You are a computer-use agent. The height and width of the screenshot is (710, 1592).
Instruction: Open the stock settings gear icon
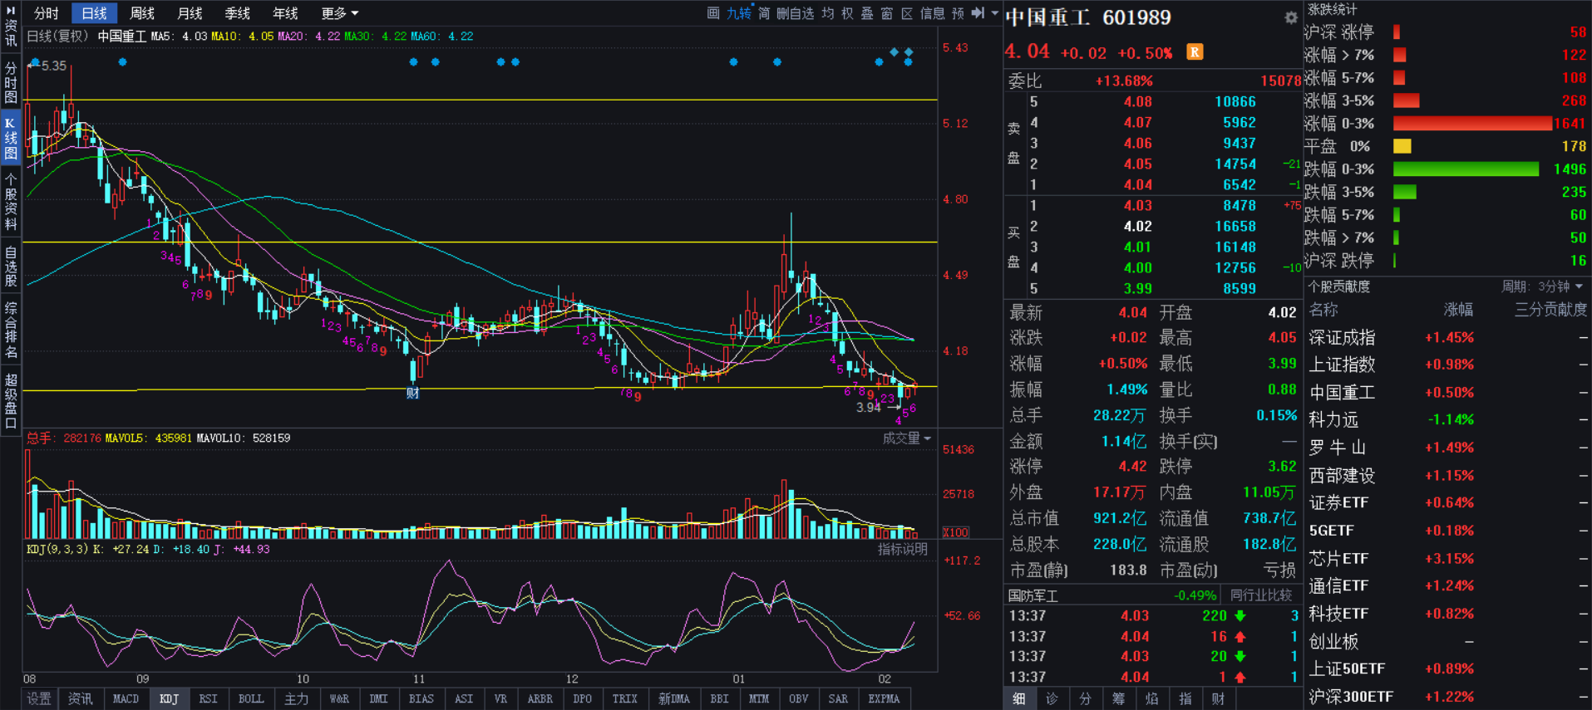[1290, 17]
